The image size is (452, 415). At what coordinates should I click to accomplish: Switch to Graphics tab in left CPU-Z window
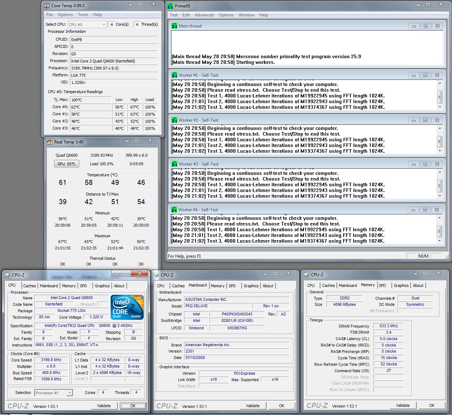point(102,286)
